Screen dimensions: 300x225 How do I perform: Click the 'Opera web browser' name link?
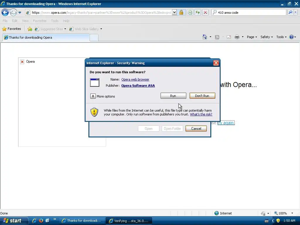pos(135,79)
